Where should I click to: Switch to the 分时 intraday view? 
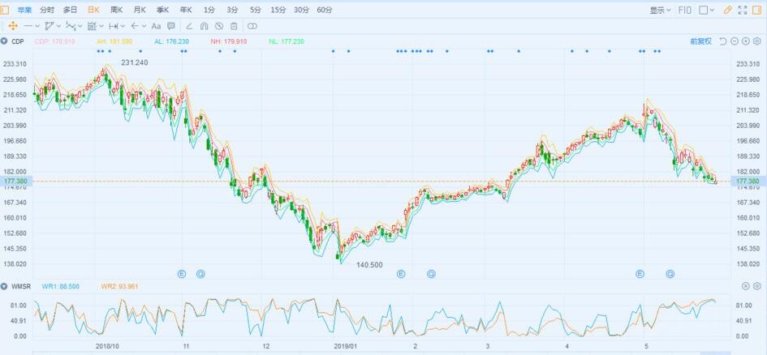[x=47, y=10]
